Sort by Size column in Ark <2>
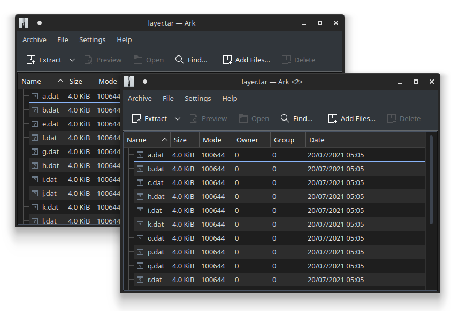451x311 pixels. point(185,140)
